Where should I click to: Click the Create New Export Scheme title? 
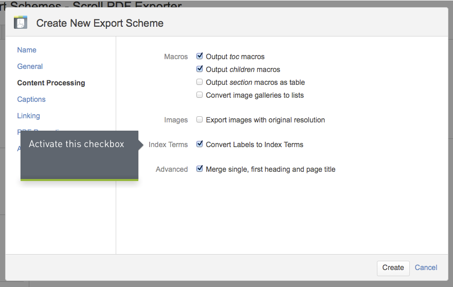[100, 23]
